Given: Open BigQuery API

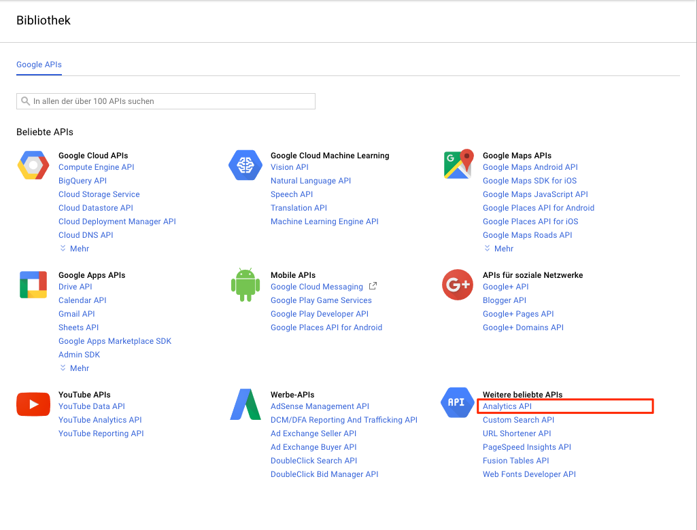Looking at the screenshot, I should coord(83,181).
